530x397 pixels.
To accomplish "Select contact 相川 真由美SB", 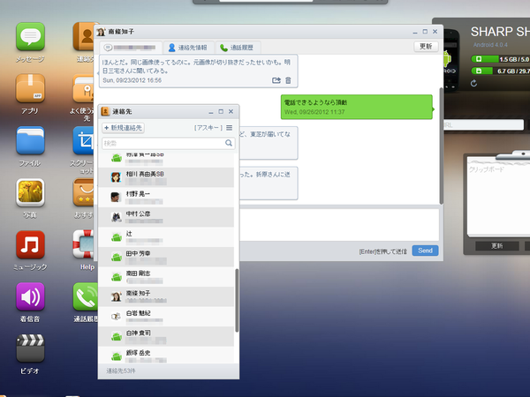I will pyautogui.click(x=166, y=177).
